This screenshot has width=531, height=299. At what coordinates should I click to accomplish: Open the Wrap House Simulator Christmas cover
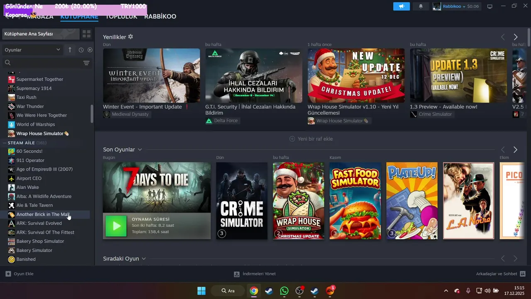(299, 201)
